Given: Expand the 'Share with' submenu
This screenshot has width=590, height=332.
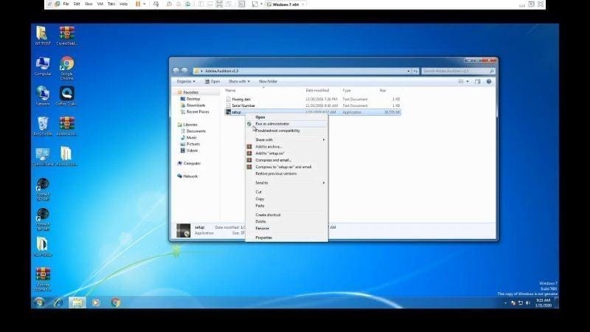Looking at the screenshot, I should pos(264,139).
